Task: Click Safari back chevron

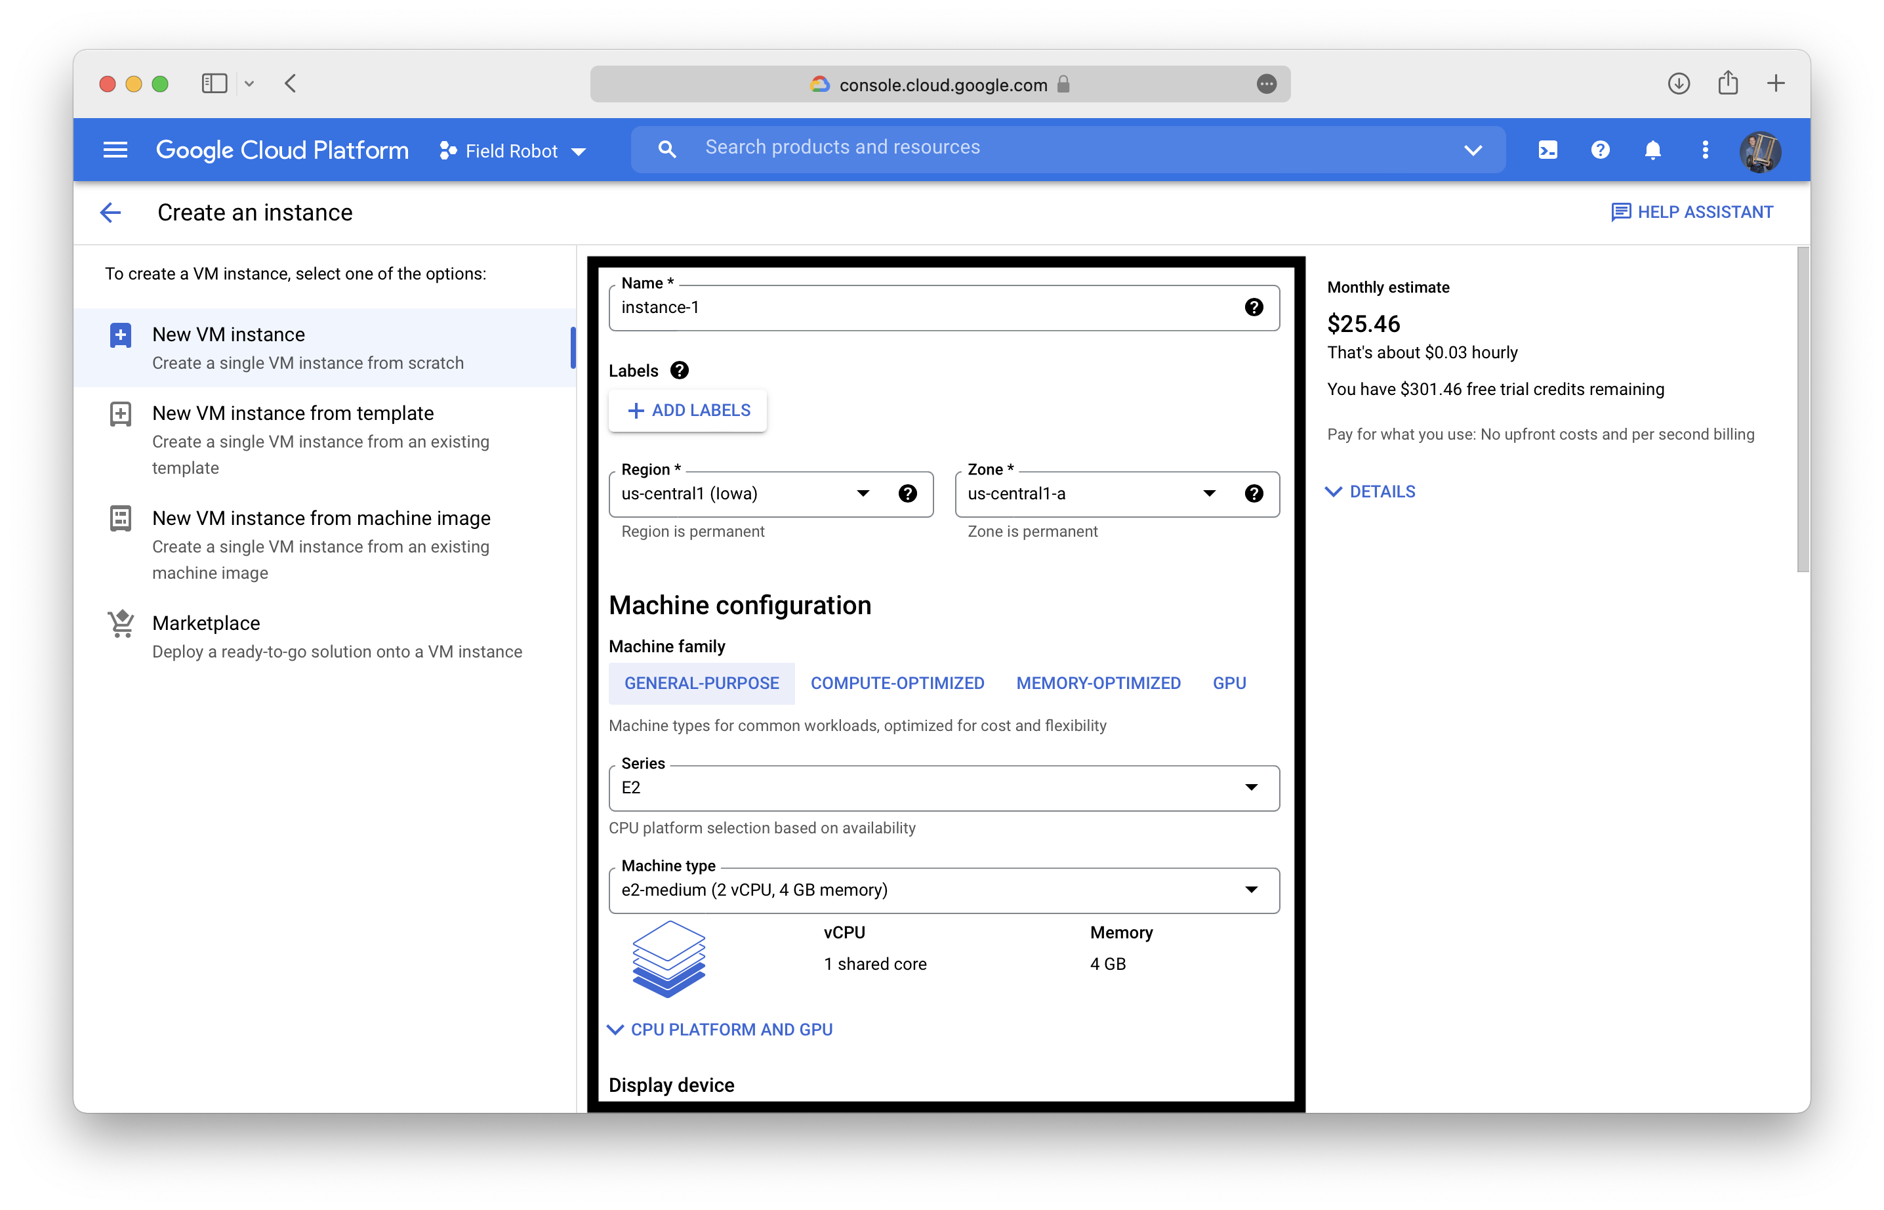Action: tap(291, 83)
